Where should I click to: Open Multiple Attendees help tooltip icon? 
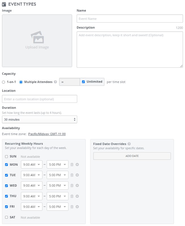pos(55,82)
